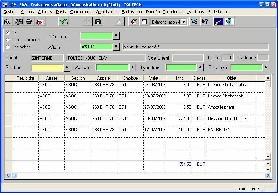Open the Facturation menu
This screenshot has height=193, width=278.
[x=132, y=12]
